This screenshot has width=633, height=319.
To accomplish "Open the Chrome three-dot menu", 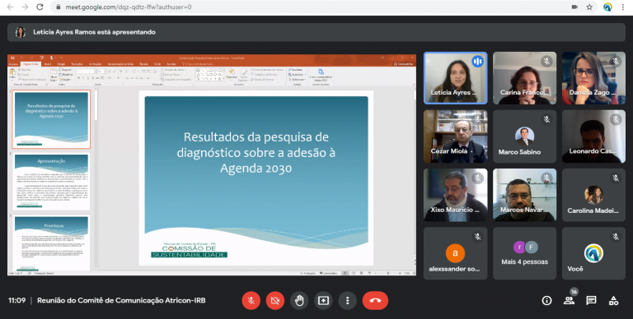I will click(x=623, y=7).
